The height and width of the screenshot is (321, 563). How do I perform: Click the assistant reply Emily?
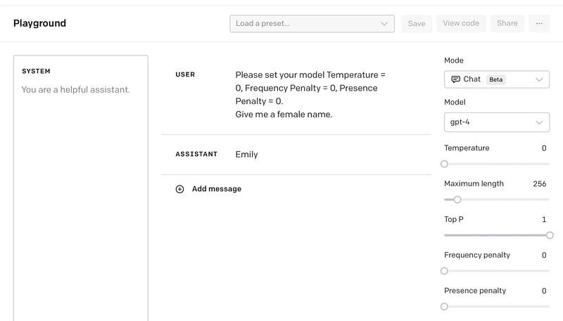[x=247, y=155]
